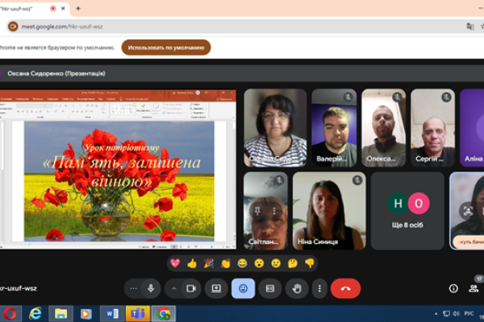Click the 'Использовать по умолчанию' button

165,47
